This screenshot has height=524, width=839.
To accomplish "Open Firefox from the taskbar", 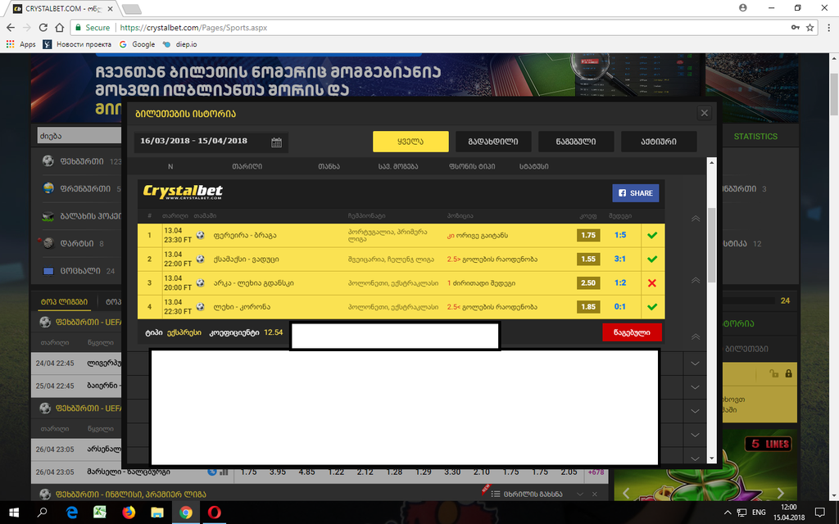I will [x=129, y=513].
